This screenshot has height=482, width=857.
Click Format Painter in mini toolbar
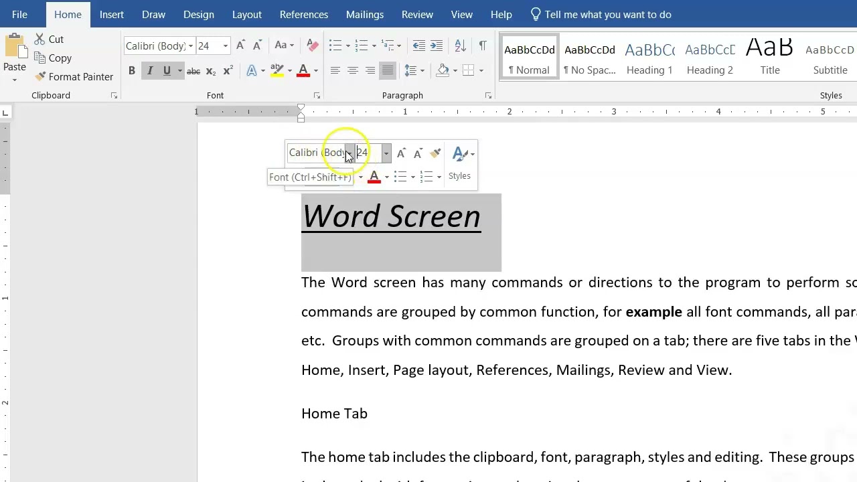click(x=435, y=153)
